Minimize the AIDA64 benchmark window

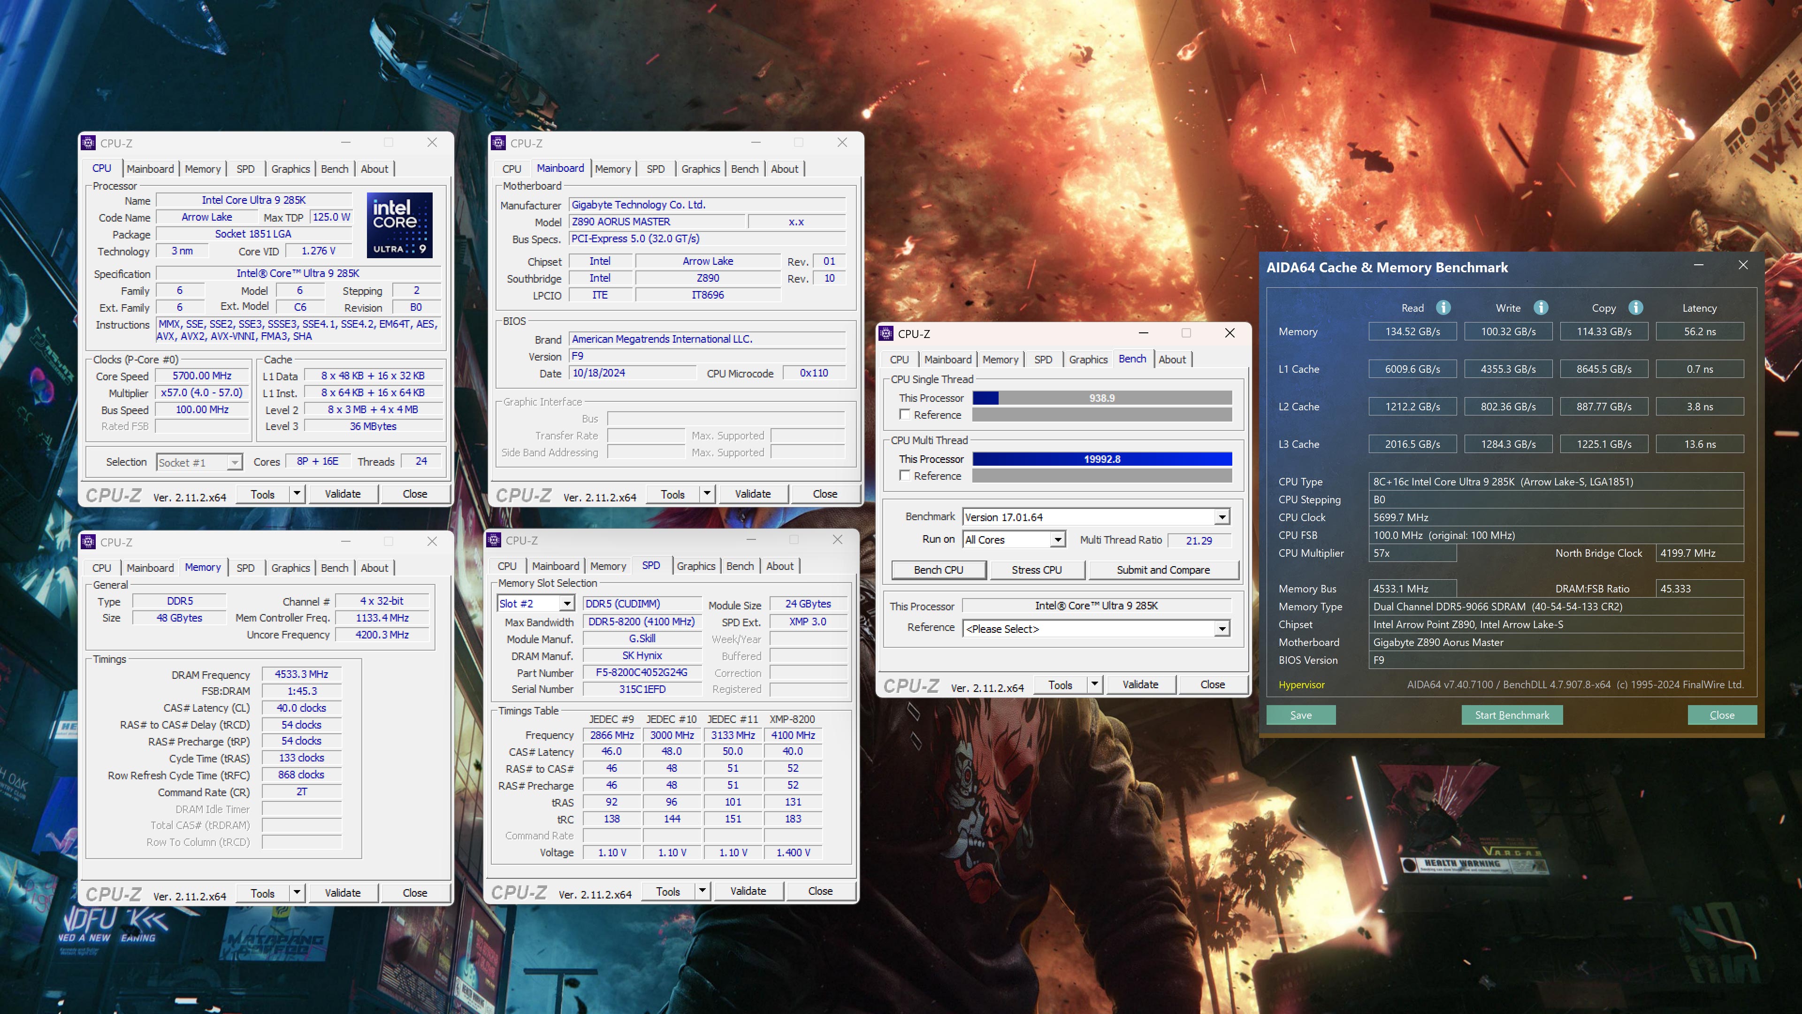point(1698,265)
